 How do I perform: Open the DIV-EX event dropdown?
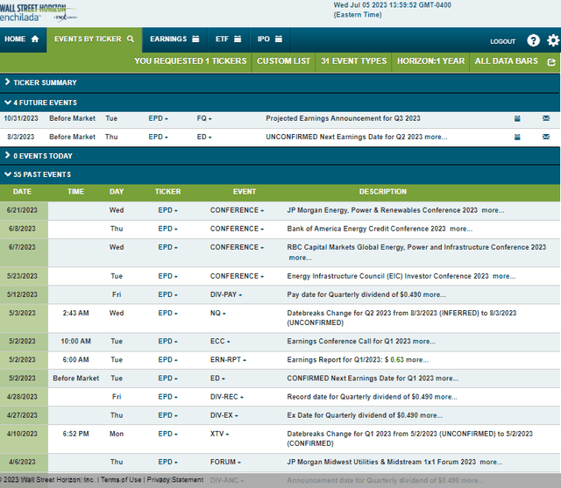click(224, 415)
